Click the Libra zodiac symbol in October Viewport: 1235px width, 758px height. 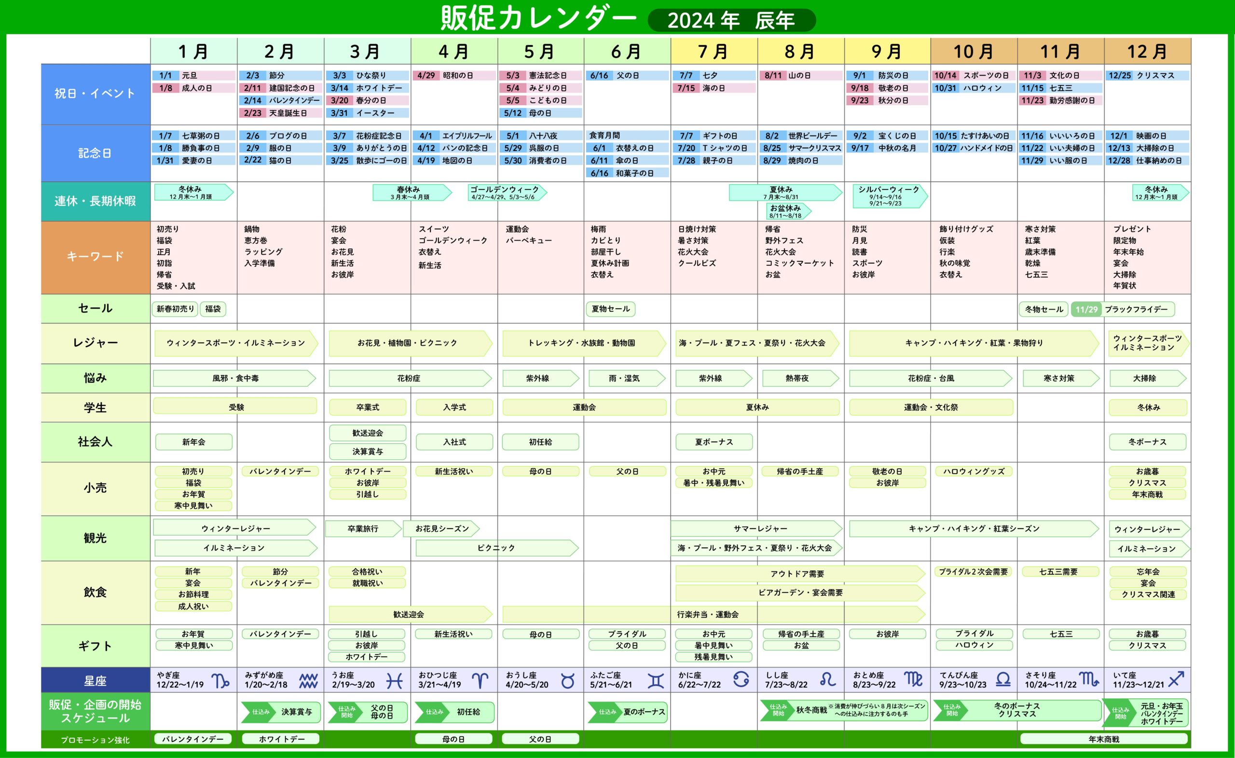(1003, 679)
